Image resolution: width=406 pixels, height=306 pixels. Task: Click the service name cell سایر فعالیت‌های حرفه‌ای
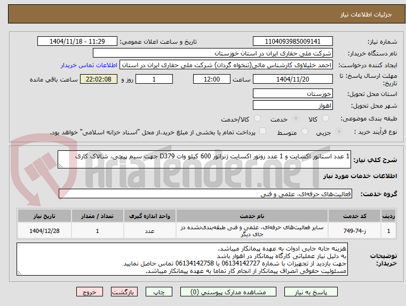point(252,231)
